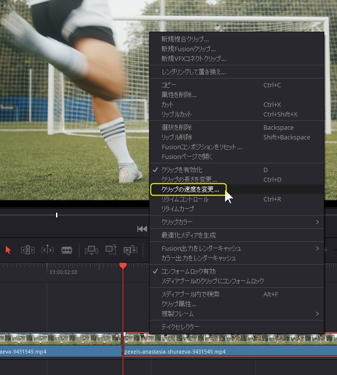Select the pexels-anastasia-shuraeva-9431549.mp4 audio clip

pos(230,352)
